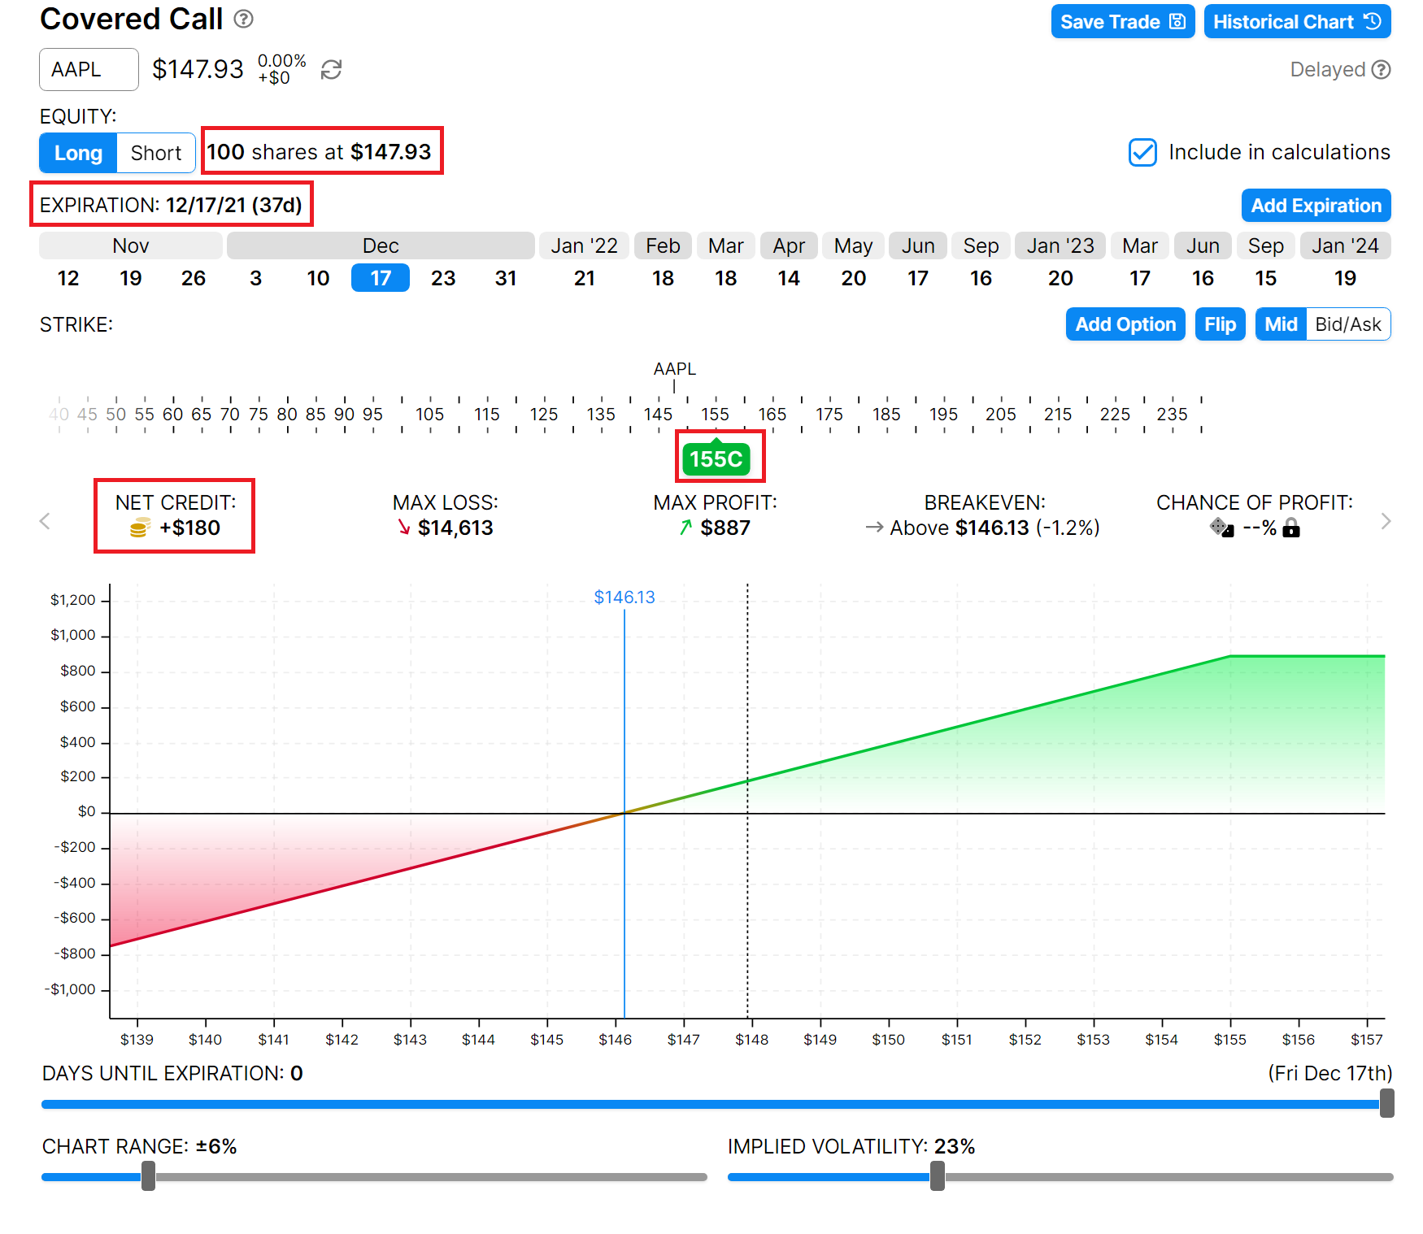Click the Implied Volatility slider handle

pos(937,1175)
